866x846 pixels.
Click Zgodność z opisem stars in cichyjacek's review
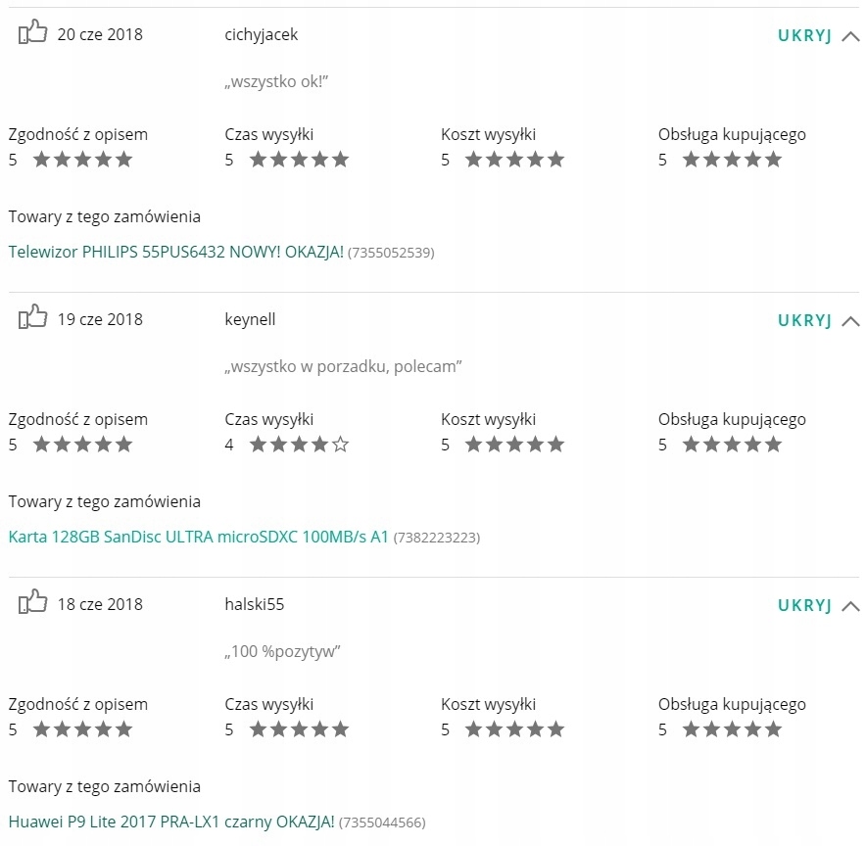click(83, 160)
